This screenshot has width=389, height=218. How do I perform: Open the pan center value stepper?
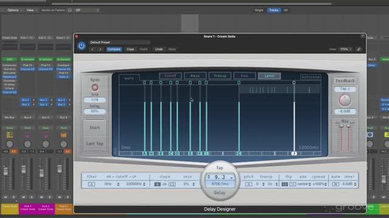click(x=309, y=184)
